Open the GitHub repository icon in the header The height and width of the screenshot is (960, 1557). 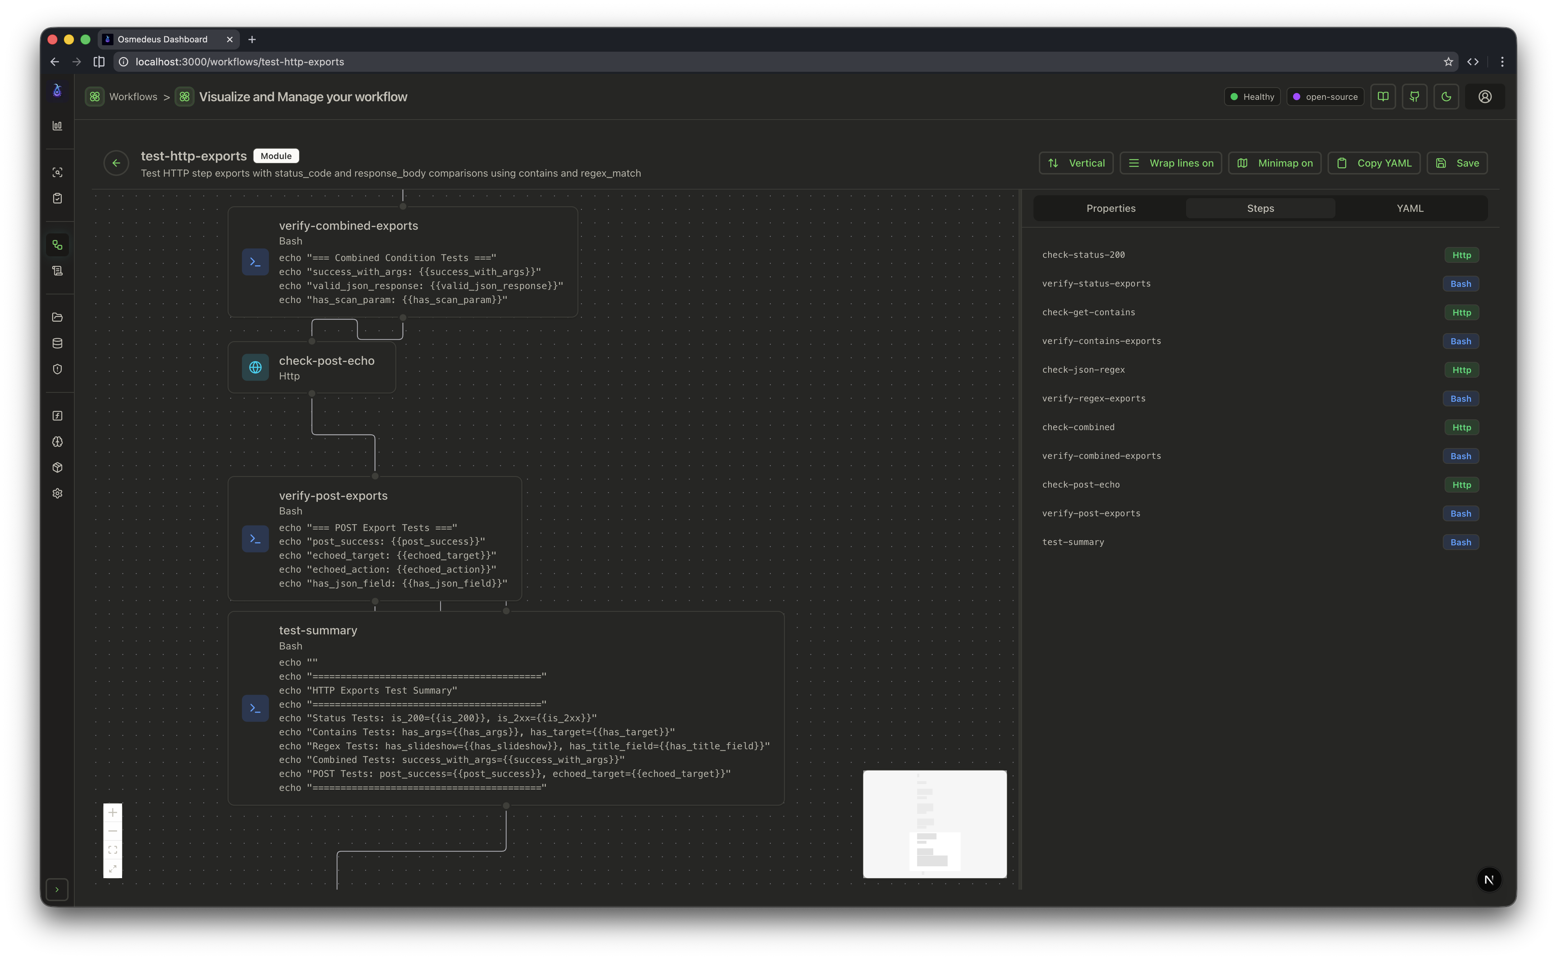[1415, 97]
